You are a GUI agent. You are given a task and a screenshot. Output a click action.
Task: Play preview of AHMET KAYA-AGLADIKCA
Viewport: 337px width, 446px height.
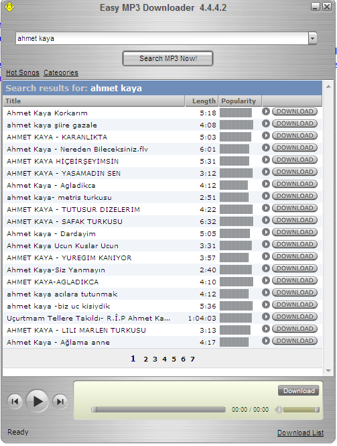(266, 280)
